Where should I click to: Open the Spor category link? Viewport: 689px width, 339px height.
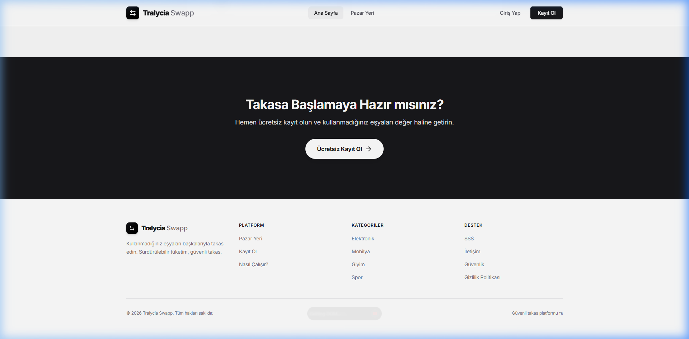[x=357, y=277]
